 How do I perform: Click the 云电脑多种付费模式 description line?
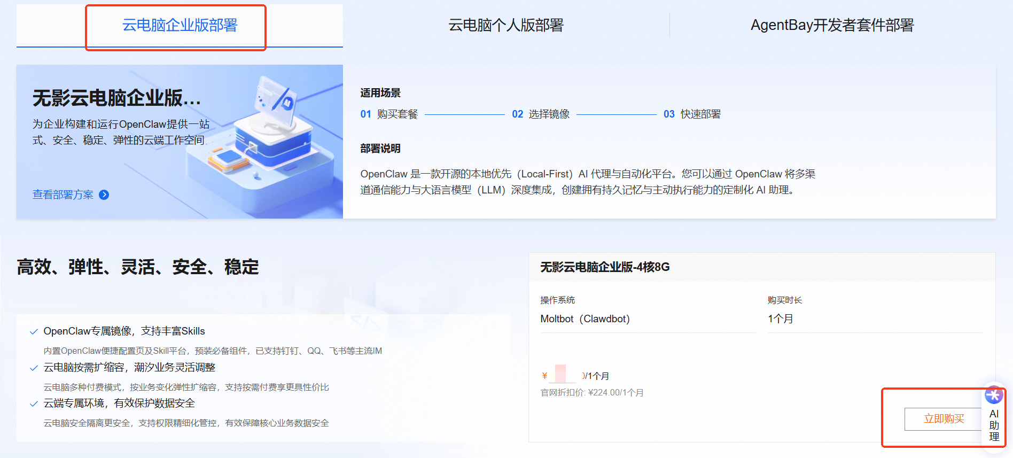(186, 387)
